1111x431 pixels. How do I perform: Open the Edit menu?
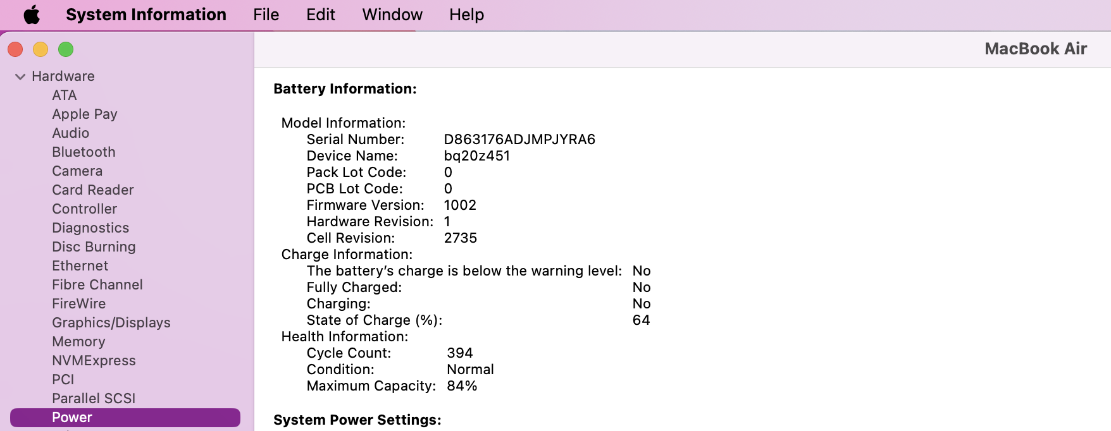coord(321,15)
